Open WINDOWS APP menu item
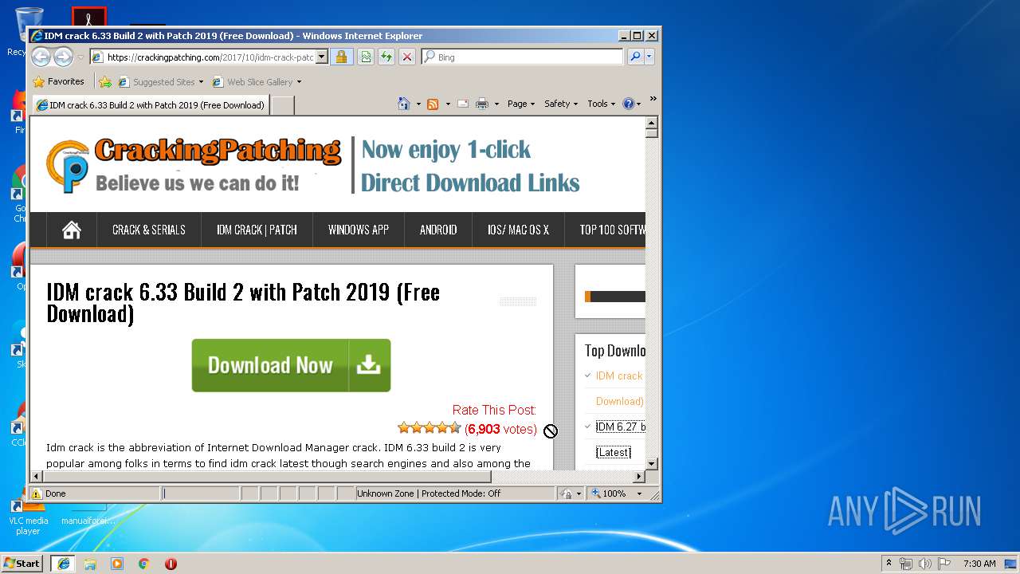This screenshot has height=574, width=1020. (x=359, y=230)
